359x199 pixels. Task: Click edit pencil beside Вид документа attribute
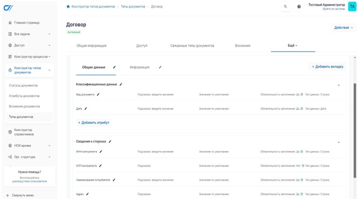98,94
